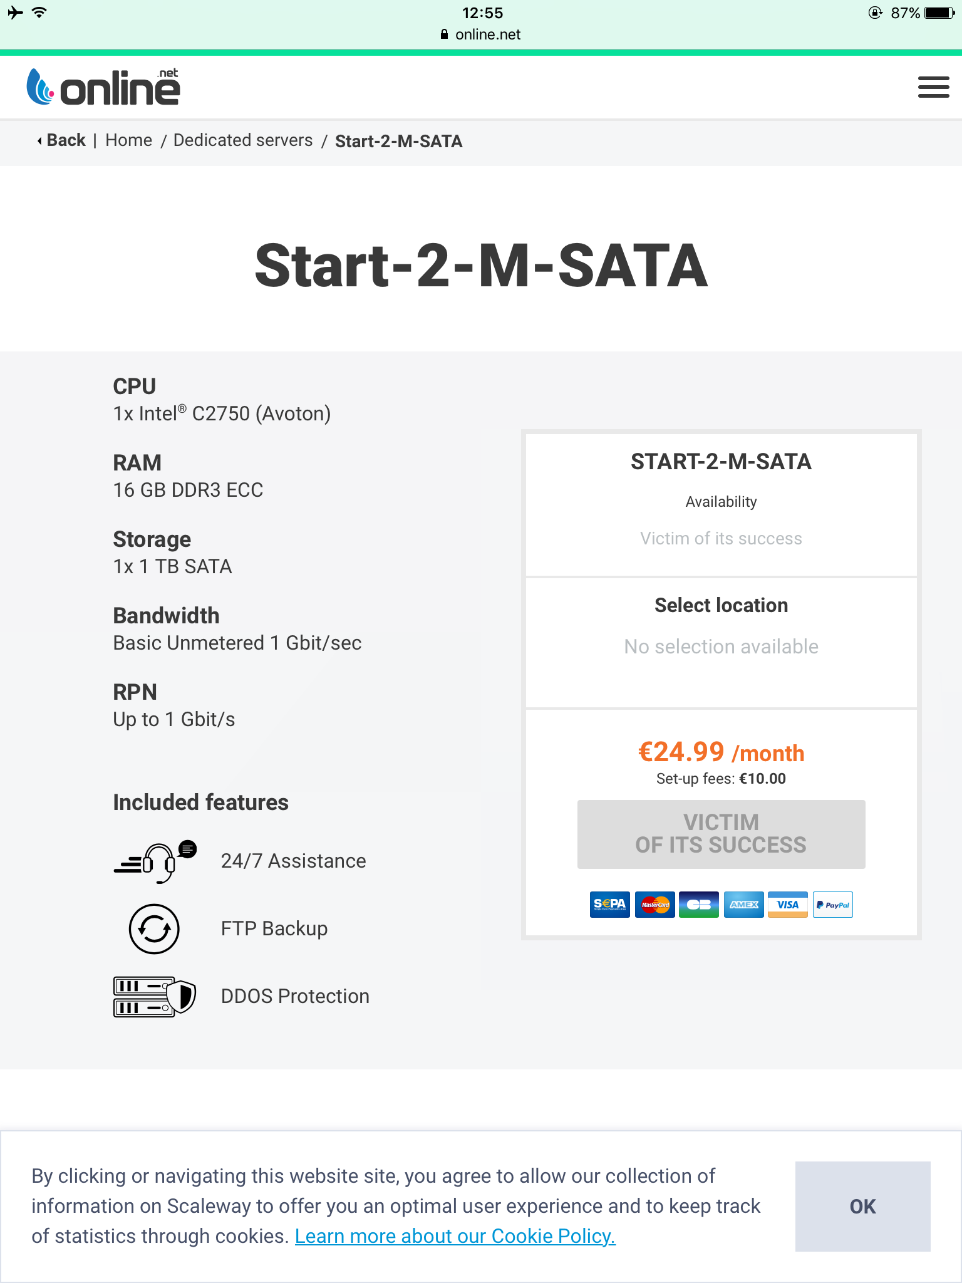Click the 24/7 Assistance headset icon
The image size is (962, 1283).
click(155, 861)
